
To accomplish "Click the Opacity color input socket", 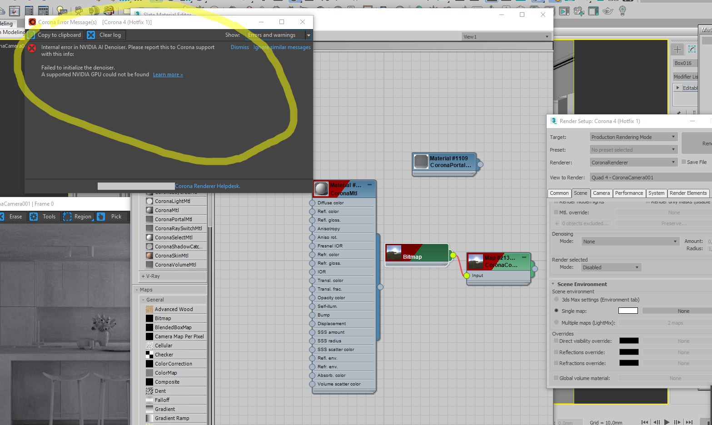I will tap(312, 298).
